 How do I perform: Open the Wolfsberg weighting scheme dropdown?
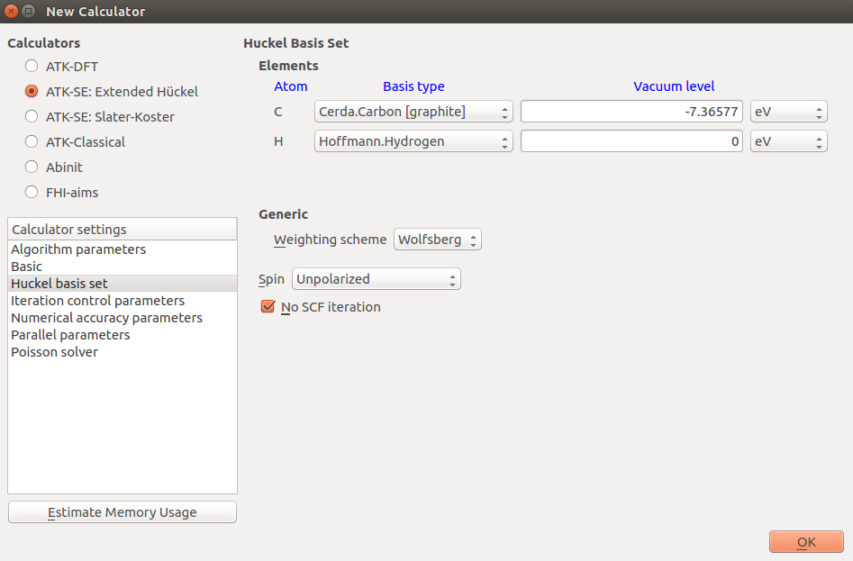pos(438,240)
